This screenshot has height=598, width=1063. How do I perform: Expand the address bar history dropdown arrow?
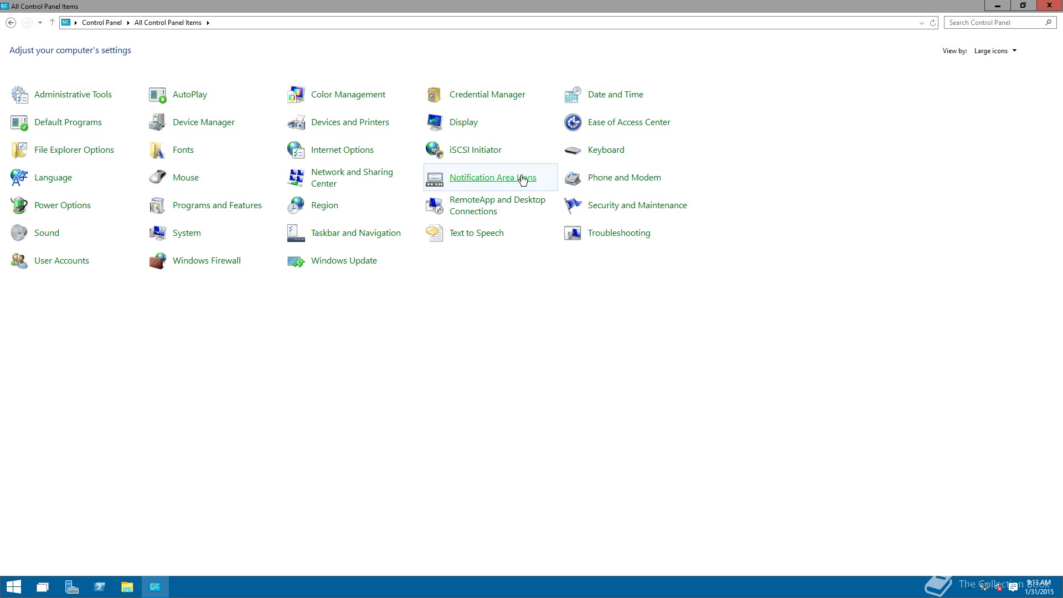pyautogui.click(x=921, y=23)
